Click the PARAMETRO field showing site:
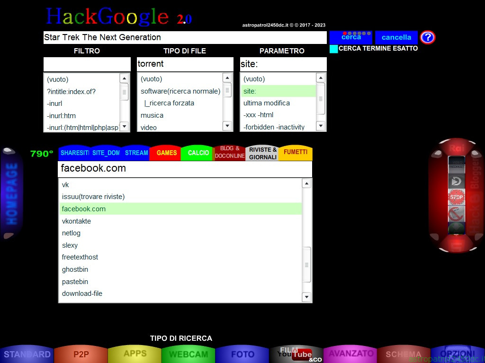 [x=283, y=64]
